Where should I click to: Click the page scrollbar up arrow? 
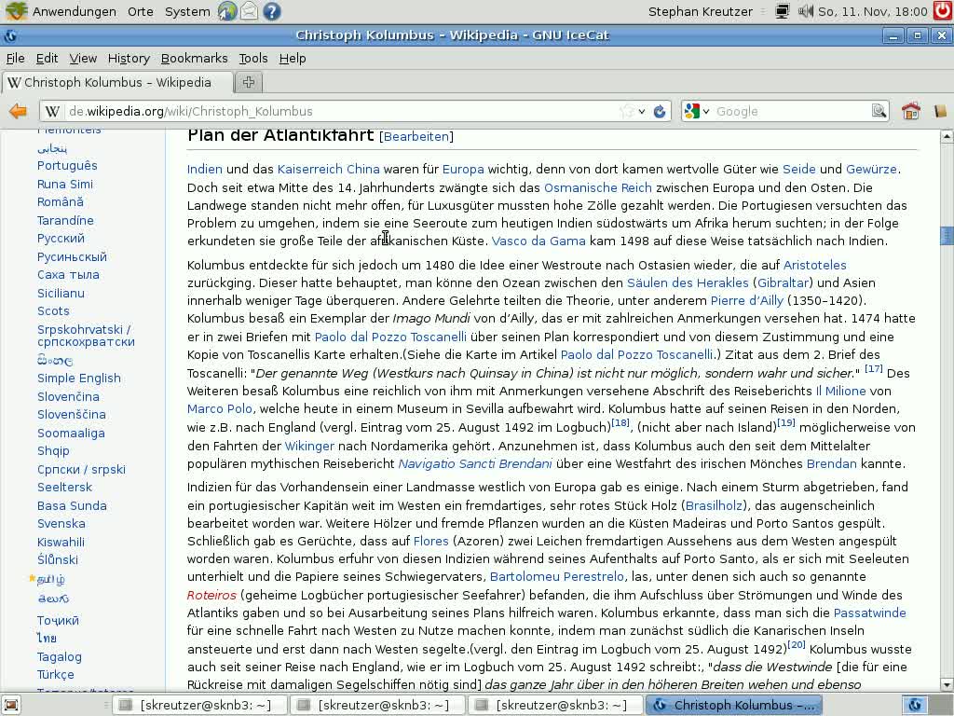pos(947,136)
